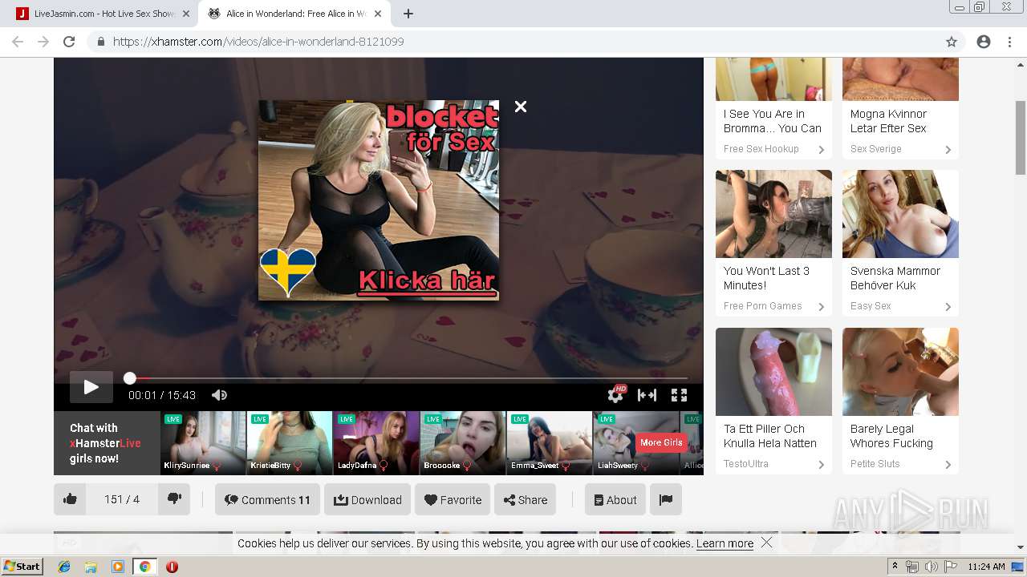Open a new browser tab
The height and width of the screenshot is (577, 1027).
tap(408, 14)
